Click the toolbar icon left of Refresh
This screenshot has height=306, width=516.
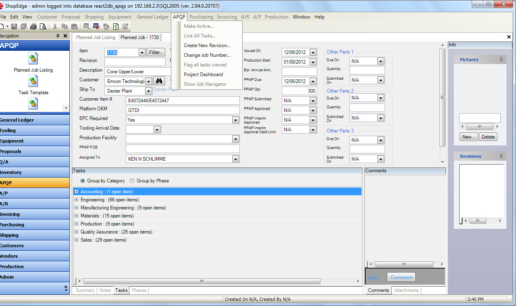[106, 27]
